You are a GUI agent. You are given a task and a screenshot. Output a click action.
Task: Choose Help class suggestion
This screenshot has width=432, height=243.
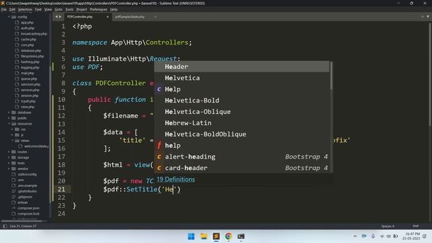(242, 89)
